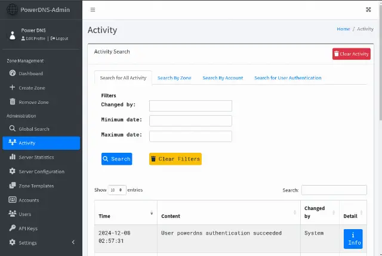The height and width of the screenshot is (256, 382).
Task: Click the blue Search button
Action: tap(117, 159)
